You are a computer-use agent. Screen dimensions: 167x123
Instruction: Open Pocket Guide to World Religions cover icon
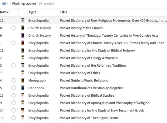pos(23,81)
